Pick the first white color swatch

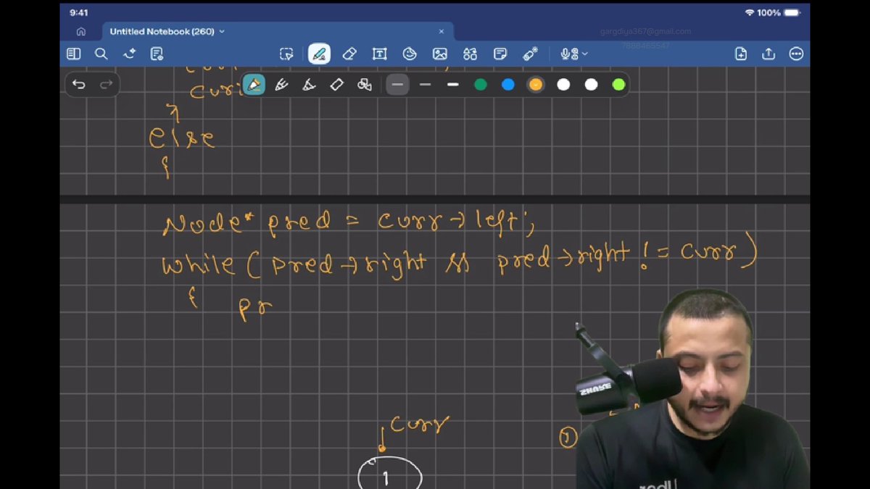point(563,85)
